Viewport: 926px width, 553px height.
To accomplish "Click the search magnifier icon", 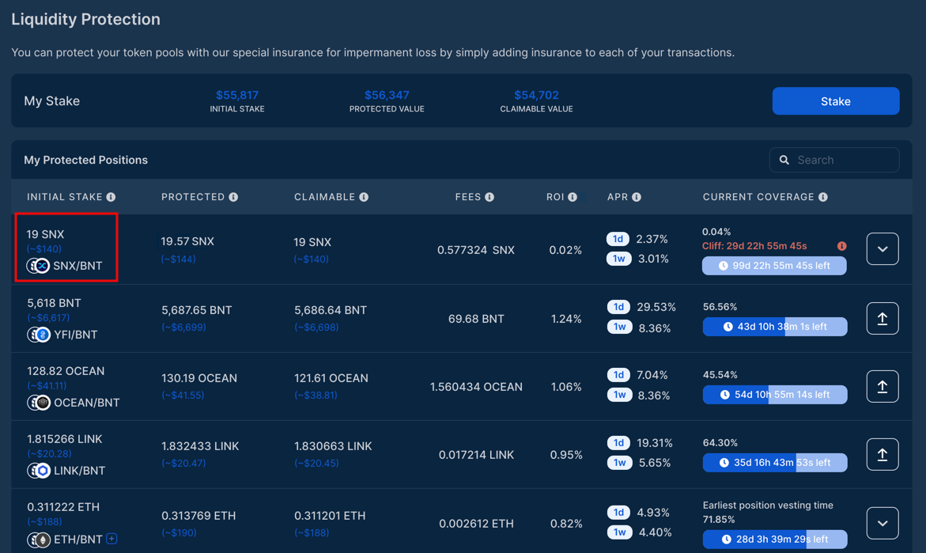I will pos(784,160).
